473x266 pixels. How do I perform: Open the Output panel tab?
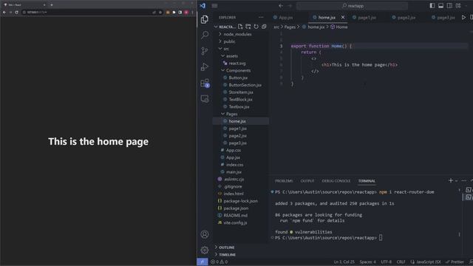(x=307, y=181)
